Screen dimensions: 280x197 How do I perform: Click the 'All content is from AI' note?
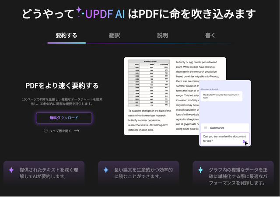(x=209, y=89)
